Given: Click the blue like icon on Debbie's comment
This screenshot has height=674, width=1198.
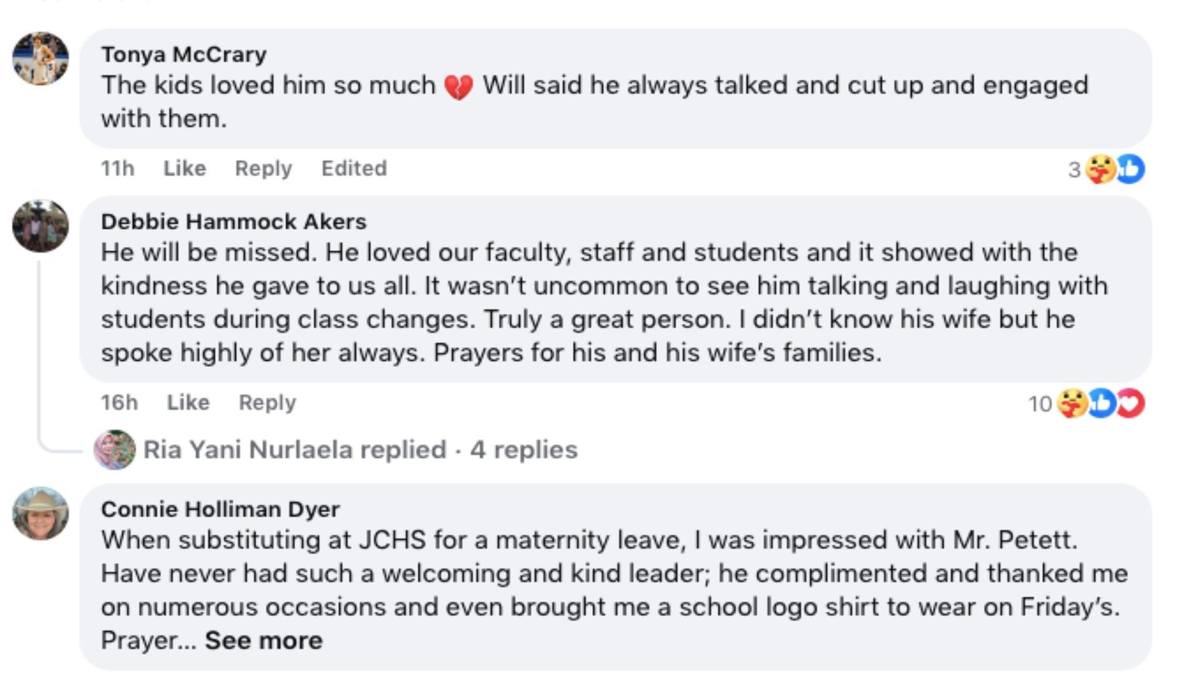Looking at the screenshot, I should pos(1102,403).
